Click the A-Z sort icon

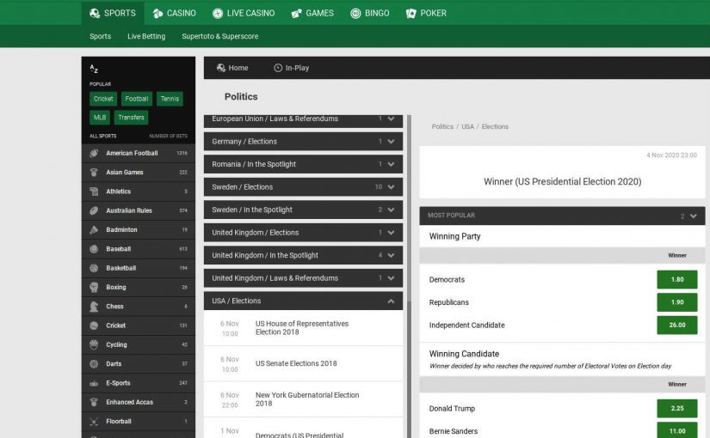[94, 70]
